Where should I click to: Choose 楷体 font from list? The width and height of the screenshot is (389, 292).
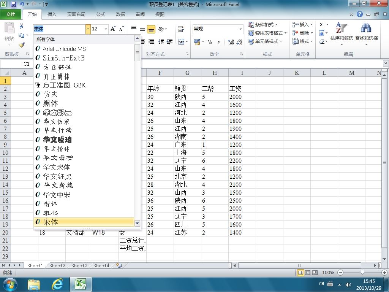(84, 204)
